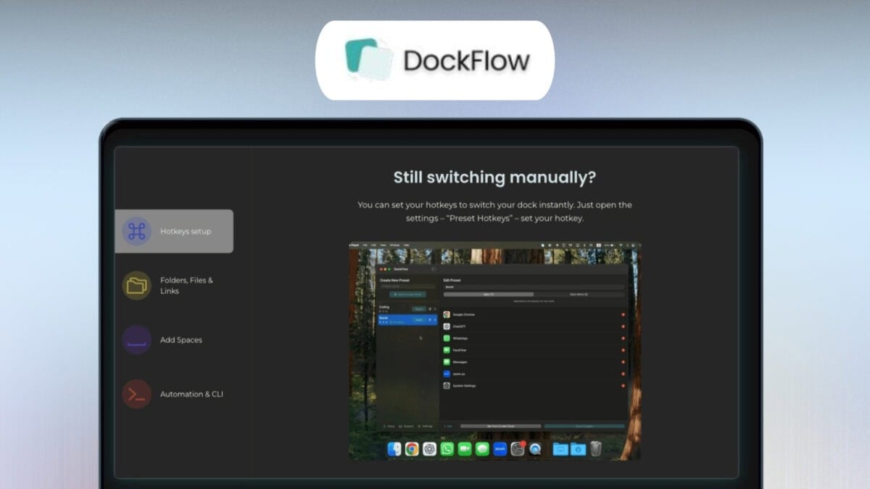This screenshot has height=489, width=870.
Task: Open the Automation & CLI terminal icon
Action: (138, 393)
